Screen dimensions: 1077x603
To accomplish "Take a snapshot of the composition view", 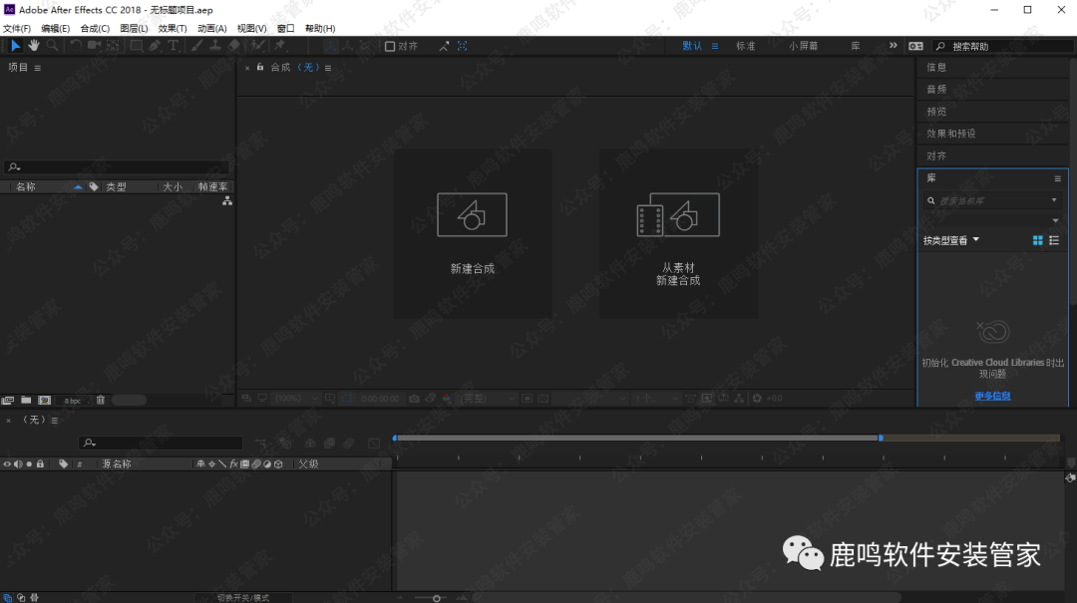I will pyautogui.click(x=414, y=398).
